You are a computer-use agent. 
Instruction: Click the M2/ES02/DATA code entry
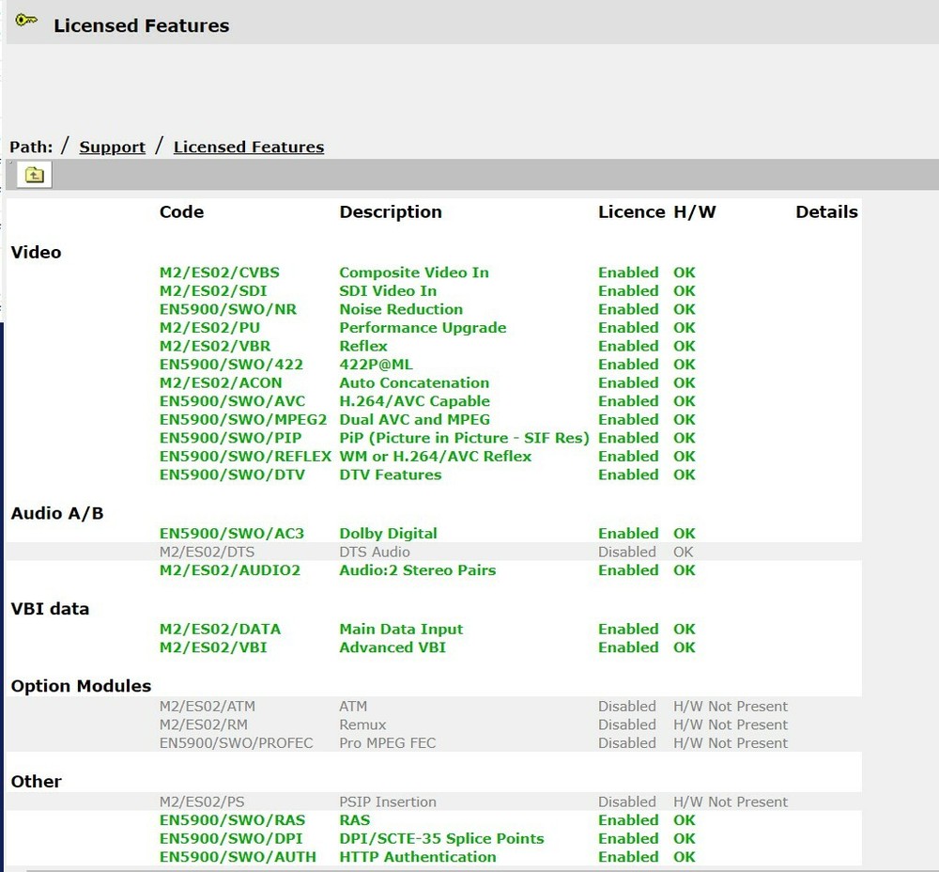pos(221,630)
